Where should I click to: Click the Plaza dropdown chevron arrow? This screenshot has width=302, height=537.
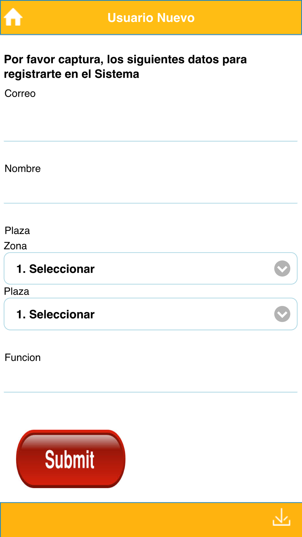pos(282,314)
